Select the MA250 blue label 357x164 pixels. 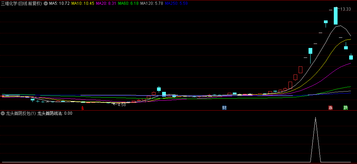click(x=176, y=3)
